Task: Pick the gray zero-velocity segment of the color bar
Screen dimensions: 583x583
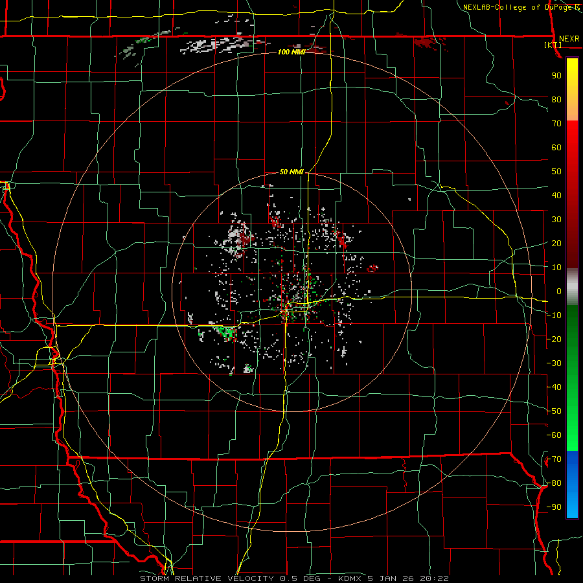Action: coord(572,287)
